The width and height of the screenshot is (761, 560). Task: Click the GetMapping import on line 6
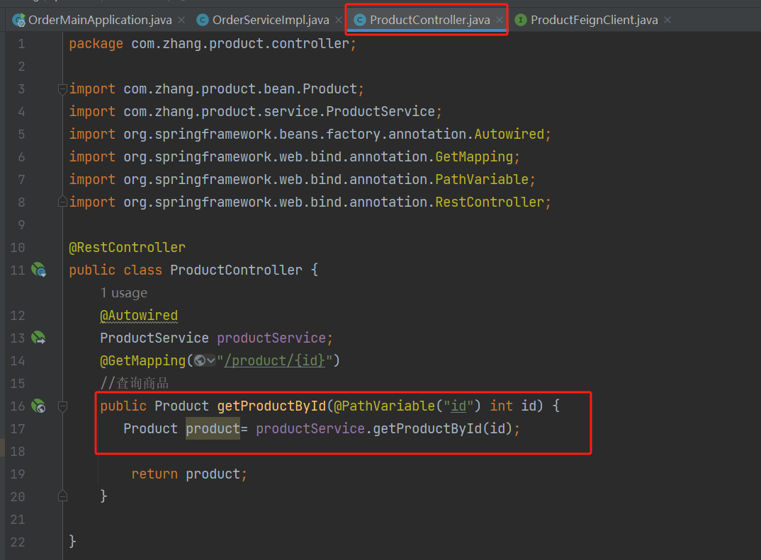tap(294, 157)
